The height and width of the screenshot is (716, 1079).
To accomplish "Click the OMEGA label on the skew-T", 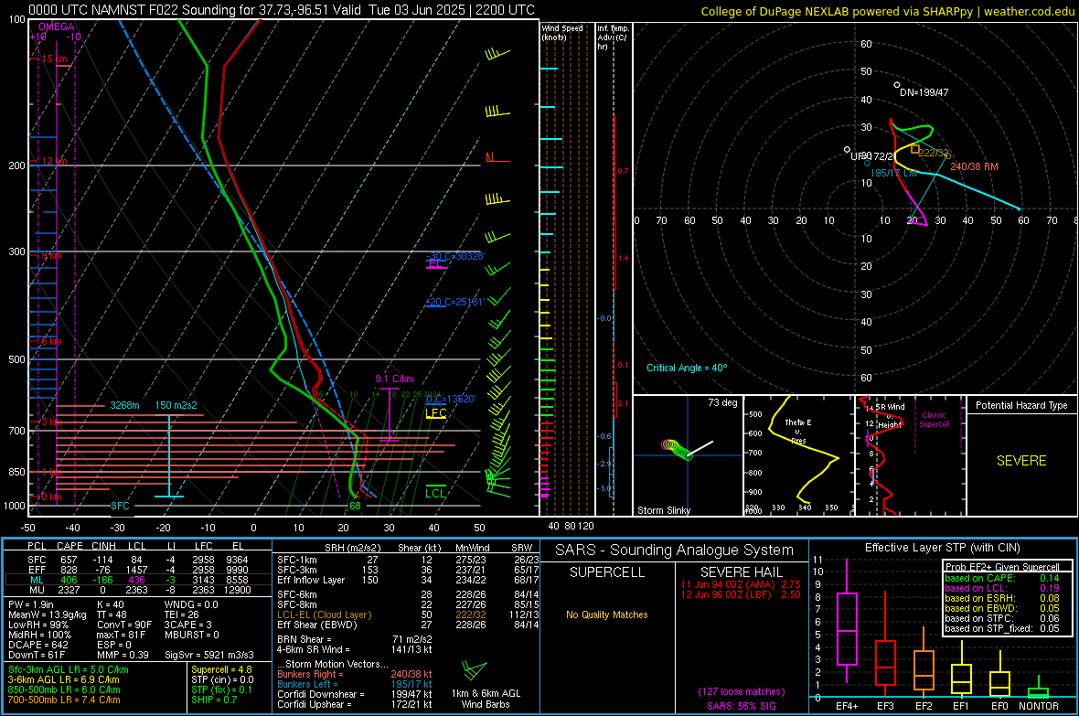I will [56, 27].
